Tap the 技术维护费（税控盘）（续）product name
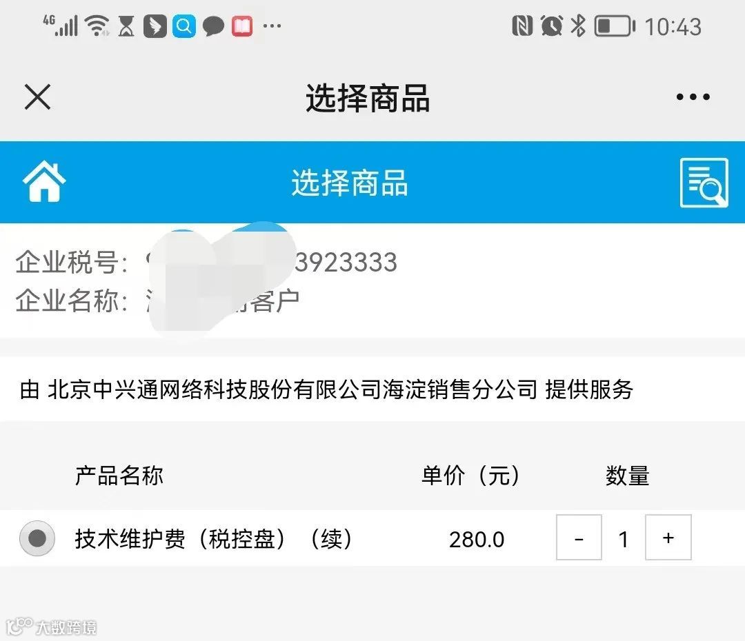This screenshot has height=641, width=745. [x=213, y=539]
